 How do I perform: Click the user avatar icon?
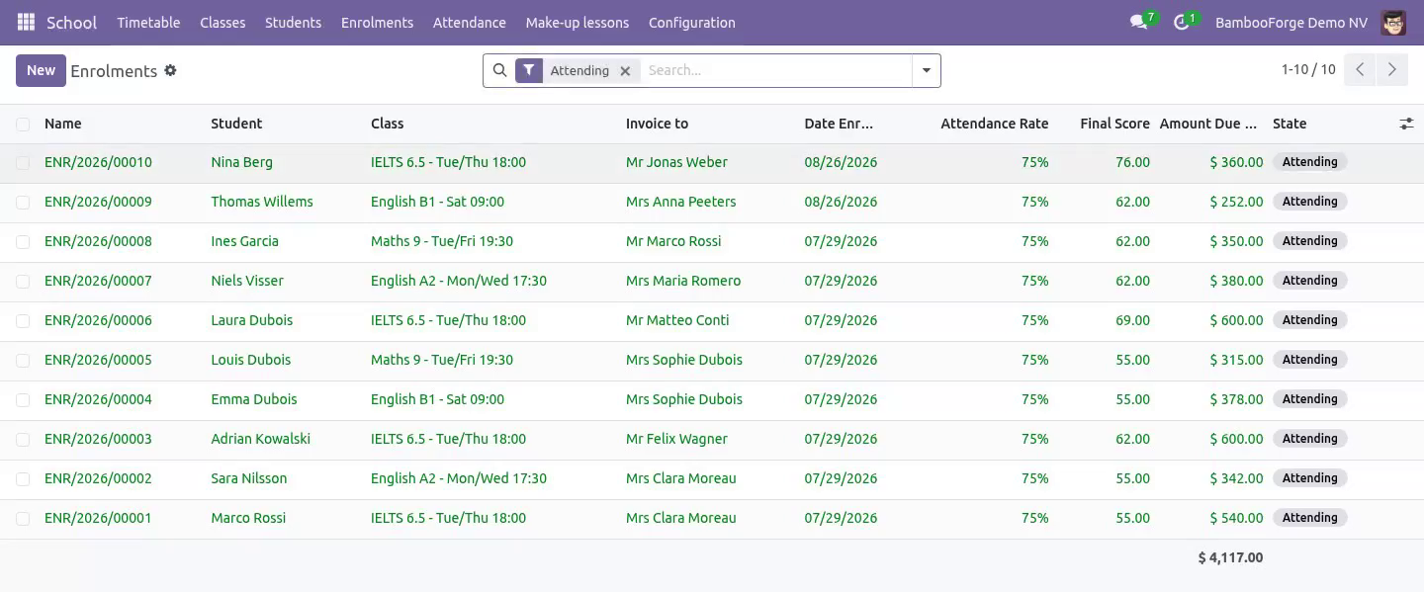1393,22
